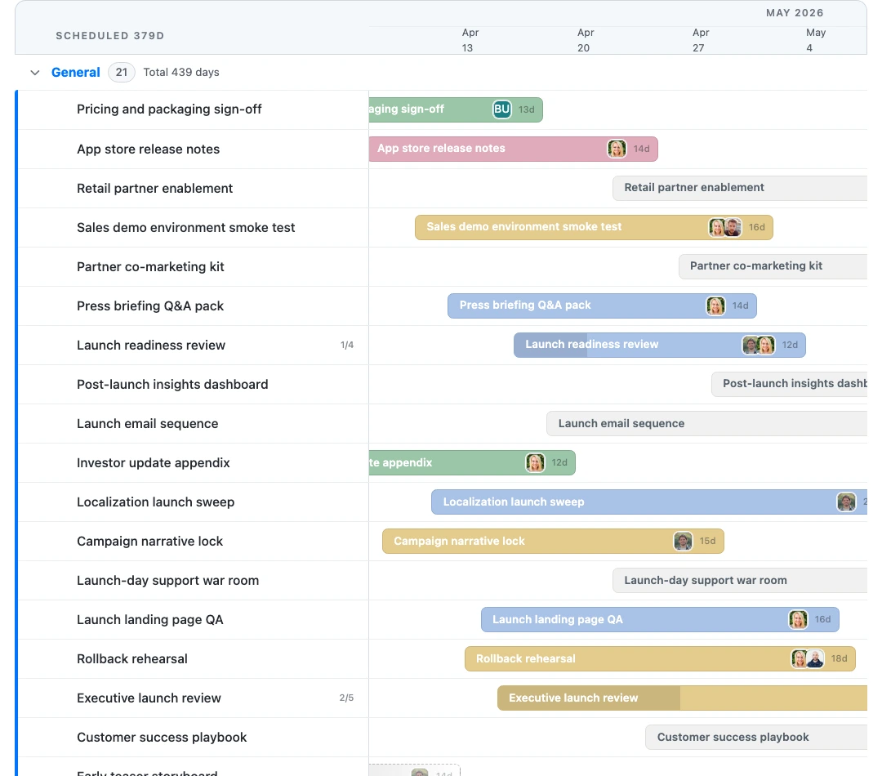Select the Customer success playbook row
The width and height of the screenshot is (882, 776).
click(194, 737)
